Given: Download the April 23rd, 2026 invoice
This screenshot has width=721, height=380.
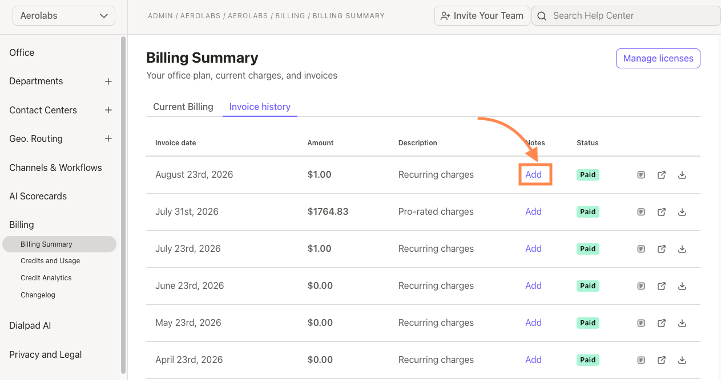Looking at the screenshot, I should [x=682, y=360].
